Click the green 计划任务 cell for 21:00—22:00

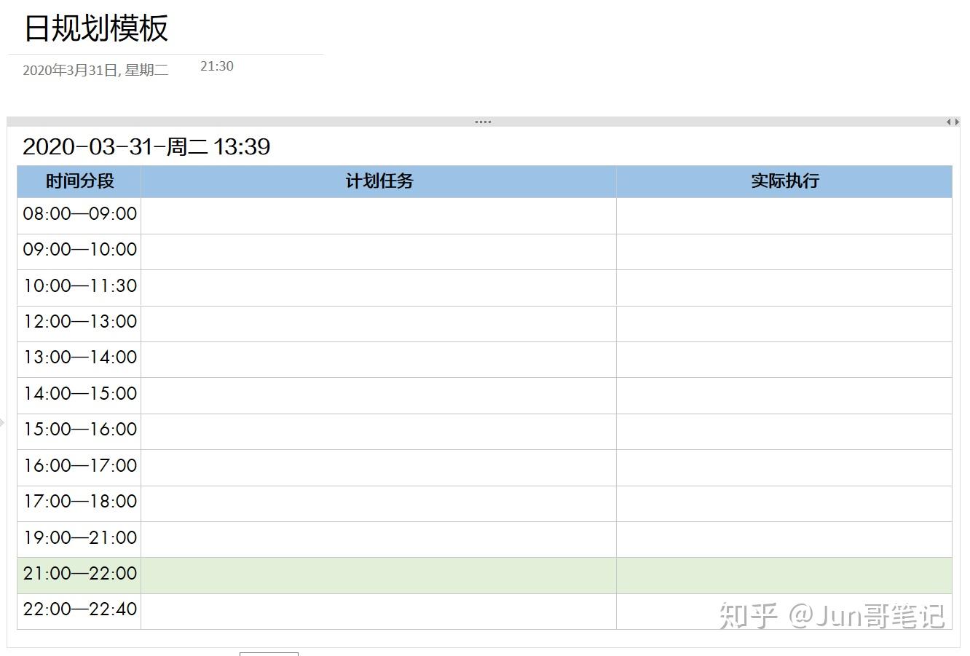pyautogui.click(x=379, y=575)
